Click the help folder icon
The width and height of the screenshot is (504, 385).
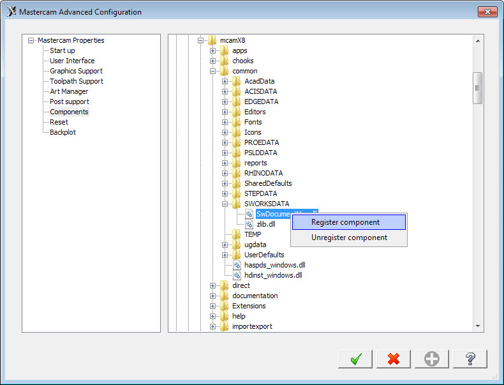click(225, 316)
